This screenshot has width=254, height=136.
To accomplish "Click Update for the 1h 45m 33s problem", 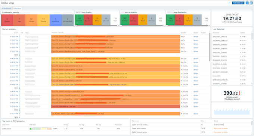I will [x=196, y=92].
